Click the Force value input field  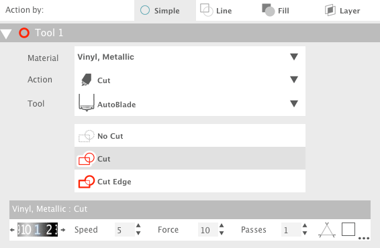(x=208, y=230)
